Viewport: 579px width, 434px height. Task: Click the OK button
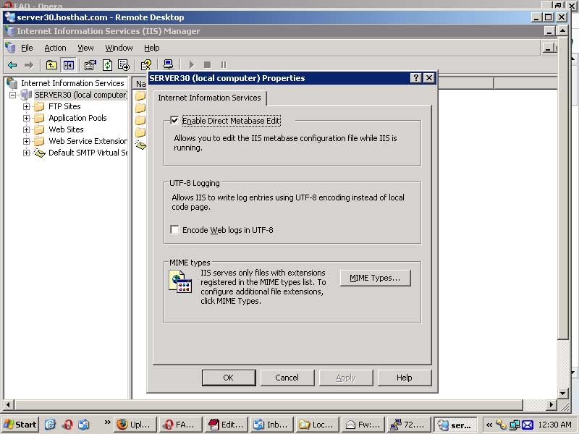click(x=229, y=378)
